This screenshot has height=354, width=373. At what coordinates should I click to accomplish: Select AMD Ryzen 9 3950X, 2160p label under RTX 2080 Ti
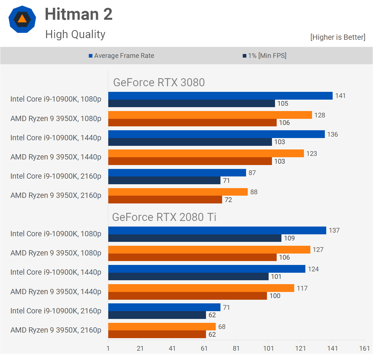coord(56,330)
